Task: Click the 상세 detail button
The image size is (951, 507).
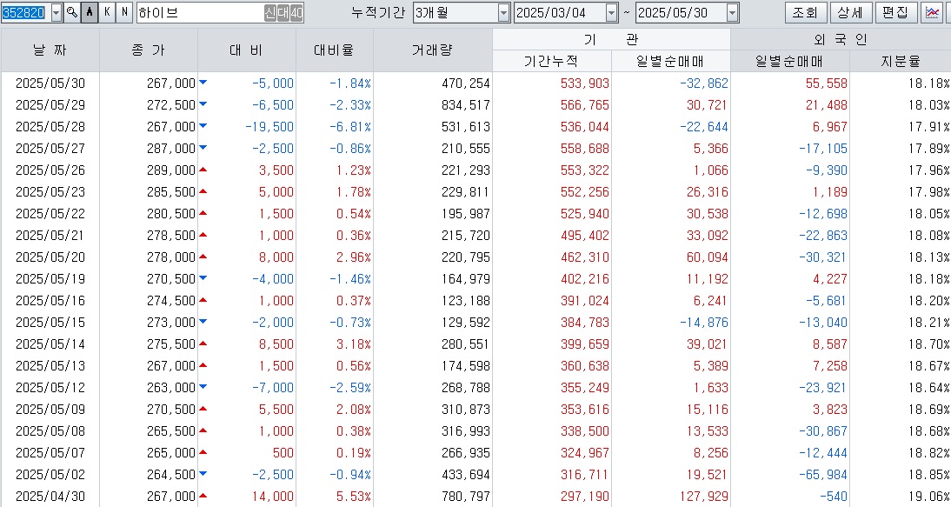Action: 850,12
